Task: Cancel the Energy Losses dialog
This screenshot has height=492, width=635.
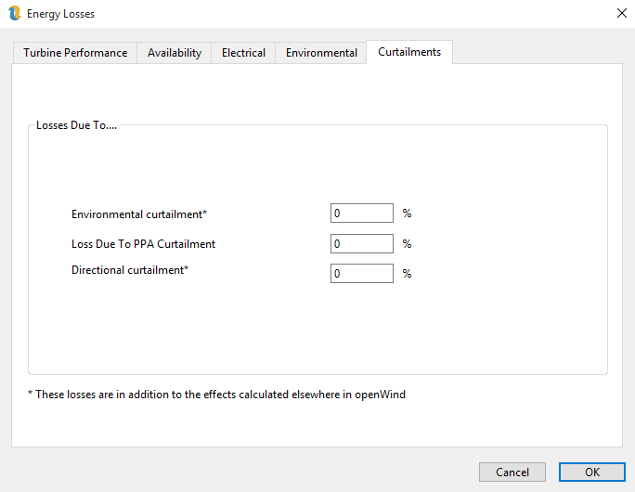Action: 512,472
